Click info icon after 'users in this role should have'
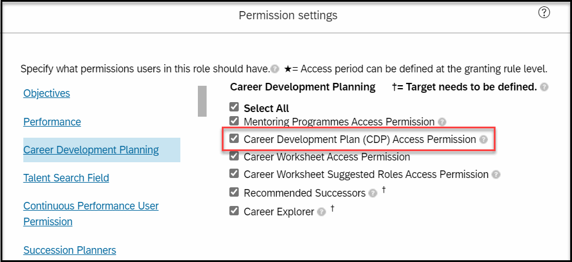Screen dimensions: 572x262 (x=275, y=69)
